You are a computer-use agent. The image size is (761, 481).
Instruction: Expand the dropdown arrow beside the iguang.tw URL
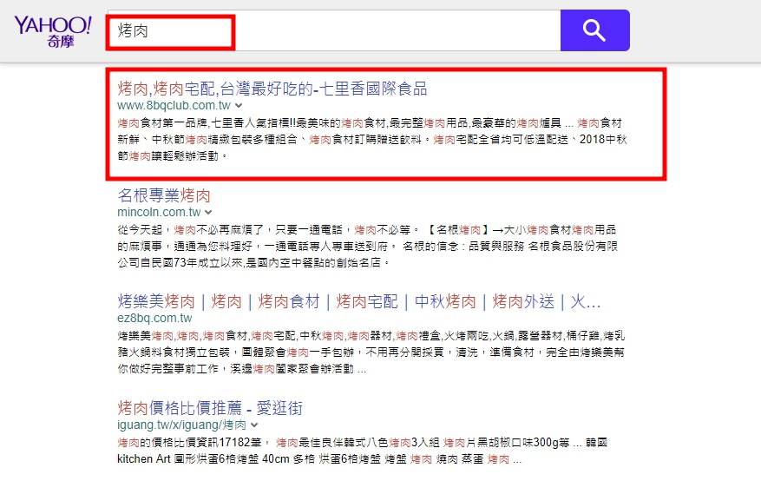(x=254, y=425)
